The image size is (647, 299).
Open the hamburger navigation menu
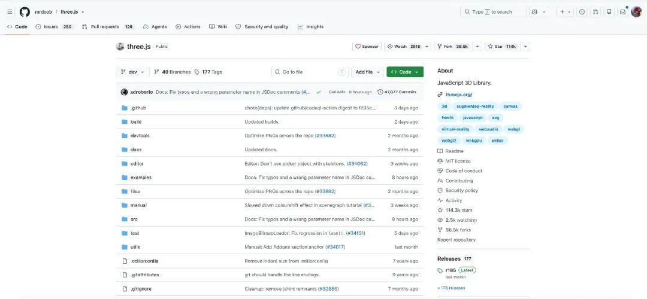click(10, 12)
